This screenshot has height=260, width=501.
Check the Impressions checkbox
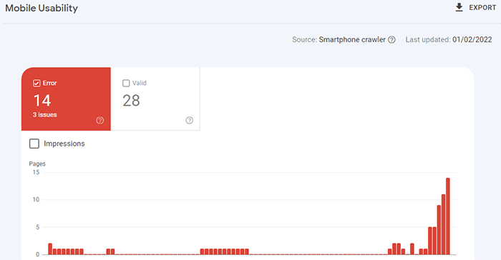34,144
